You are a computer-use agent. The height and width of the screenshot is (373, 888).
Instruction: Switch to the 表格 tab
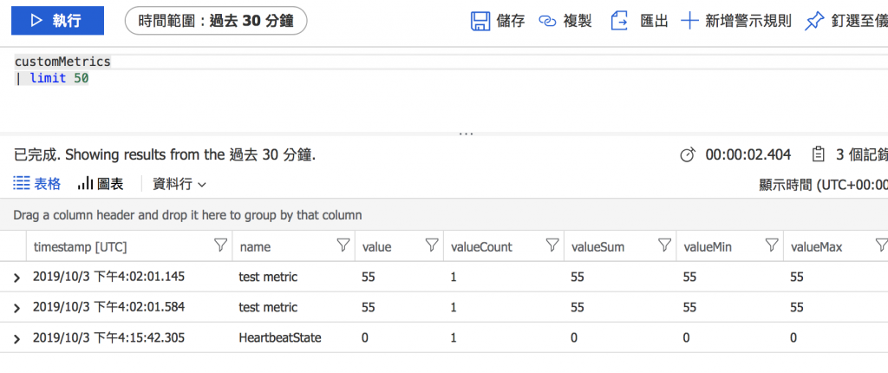point(36,184)
